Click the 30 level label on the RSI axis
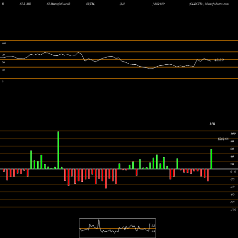This screenshot has height=238, width=238. click(x=3, y=70)
